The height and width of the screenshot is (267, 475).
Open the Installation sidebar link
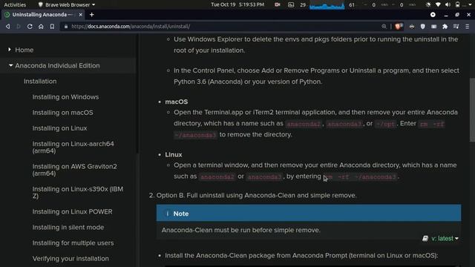(x=40, y=81)
